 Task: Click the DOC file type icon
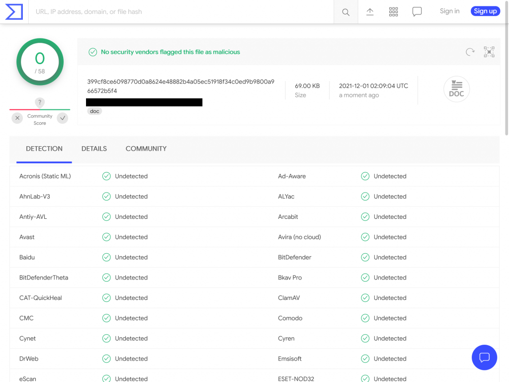456,89
